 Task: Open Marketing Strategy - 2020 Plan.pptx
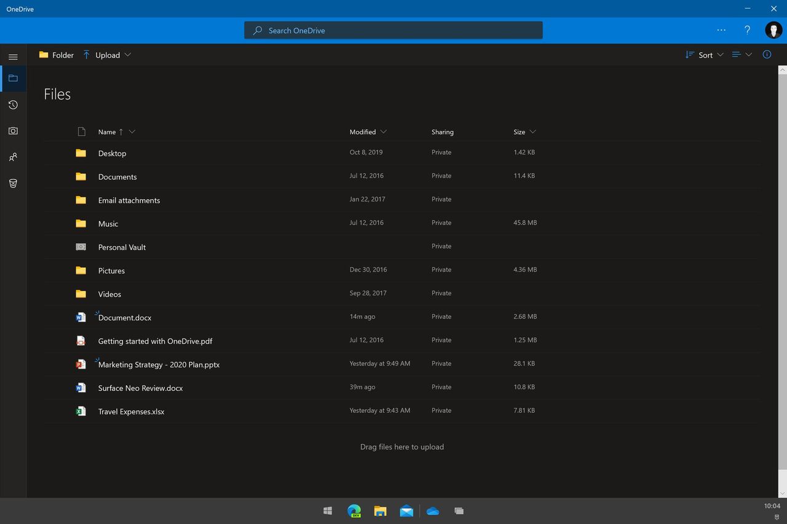[159, 365]
